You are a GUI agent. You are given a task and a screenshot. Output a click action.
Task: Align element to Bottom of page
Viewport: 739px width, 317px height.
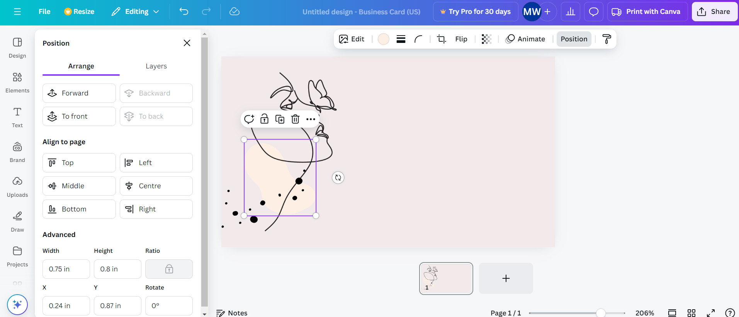point(79,209)
